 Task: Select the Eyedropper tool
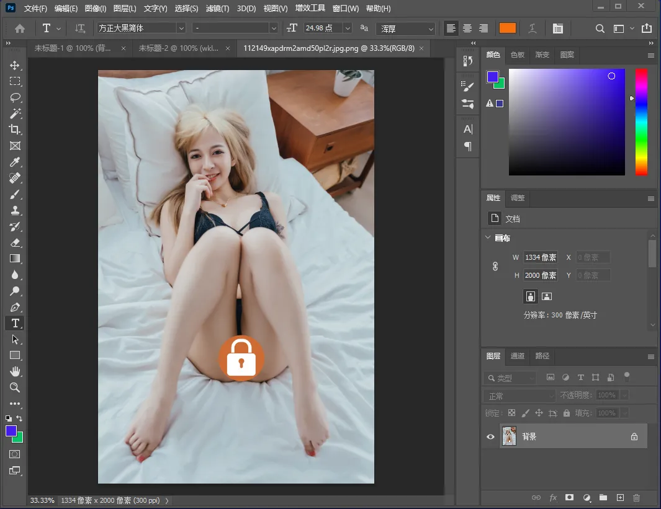click(x=15, y=162)
